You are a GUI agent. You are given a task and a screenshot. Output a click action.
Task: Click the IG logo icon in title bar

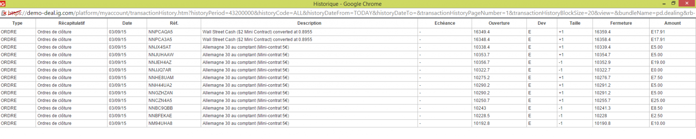(x=3, y=4)
